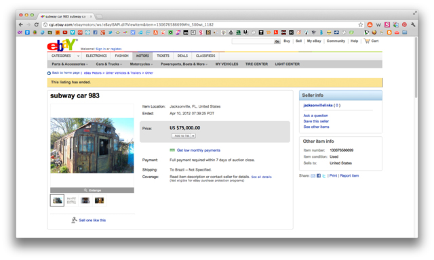The image size is (434, 260).
Task: Click See all details coverage link
Action: 261,177
